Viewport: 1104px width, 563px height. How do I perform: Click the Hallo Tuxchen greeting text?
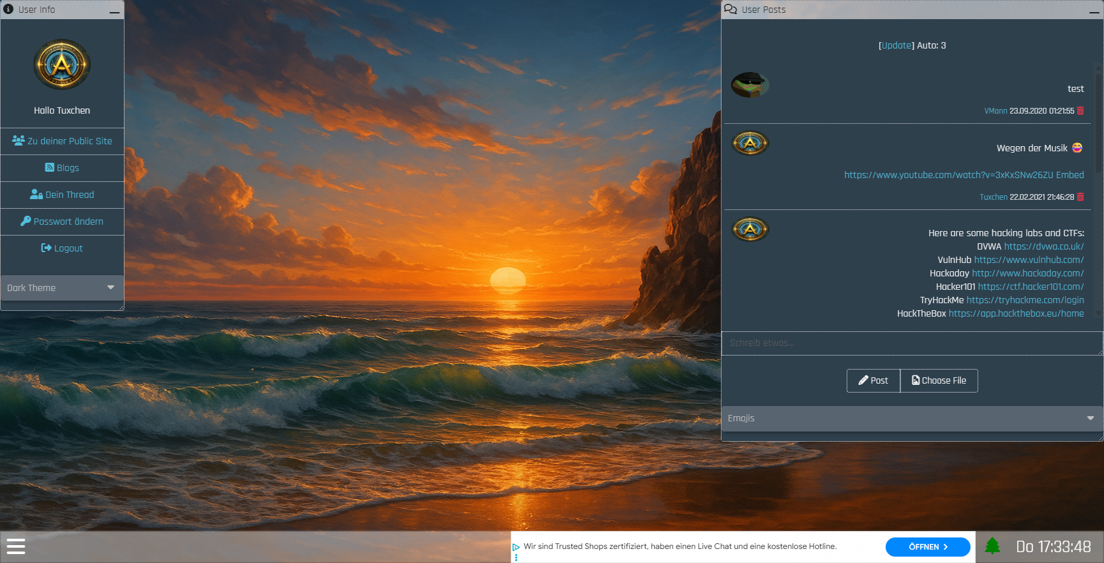pyautogui.click(x=62, y=110)
